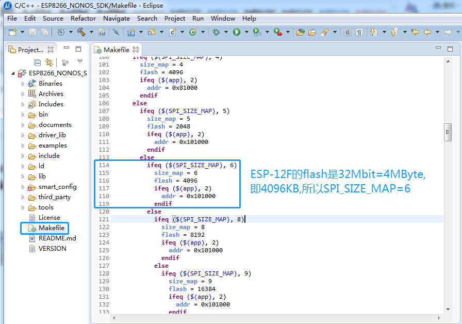The width and height of the screenshot is (462, 324).
Task: Open the Project Explorer View Menu triangle
Action: (x=79, y=61)
